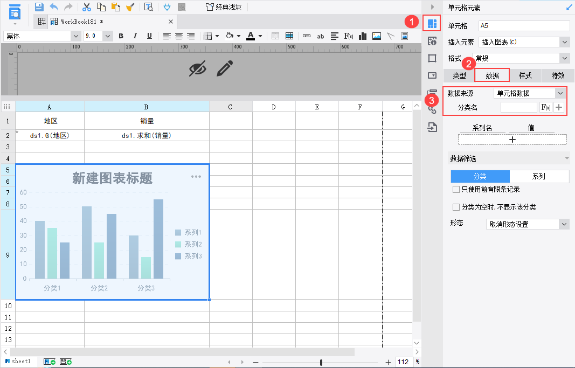Open cell attributes panel icon in sidebar

[432, 41]
